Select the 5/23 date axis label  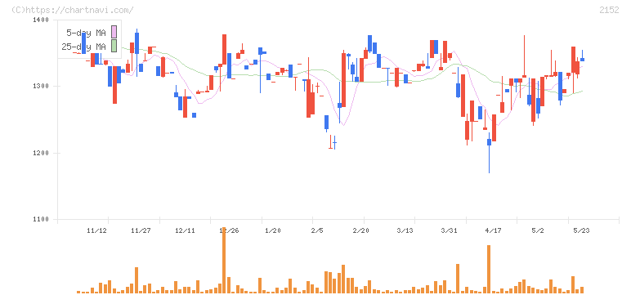(x=580, y=230)
